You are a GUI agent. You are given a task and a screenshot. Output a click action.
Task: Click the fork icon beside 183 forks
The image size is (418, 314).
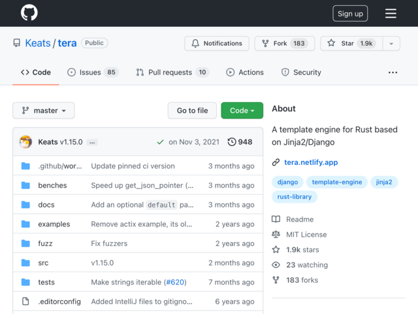(276, 280)
